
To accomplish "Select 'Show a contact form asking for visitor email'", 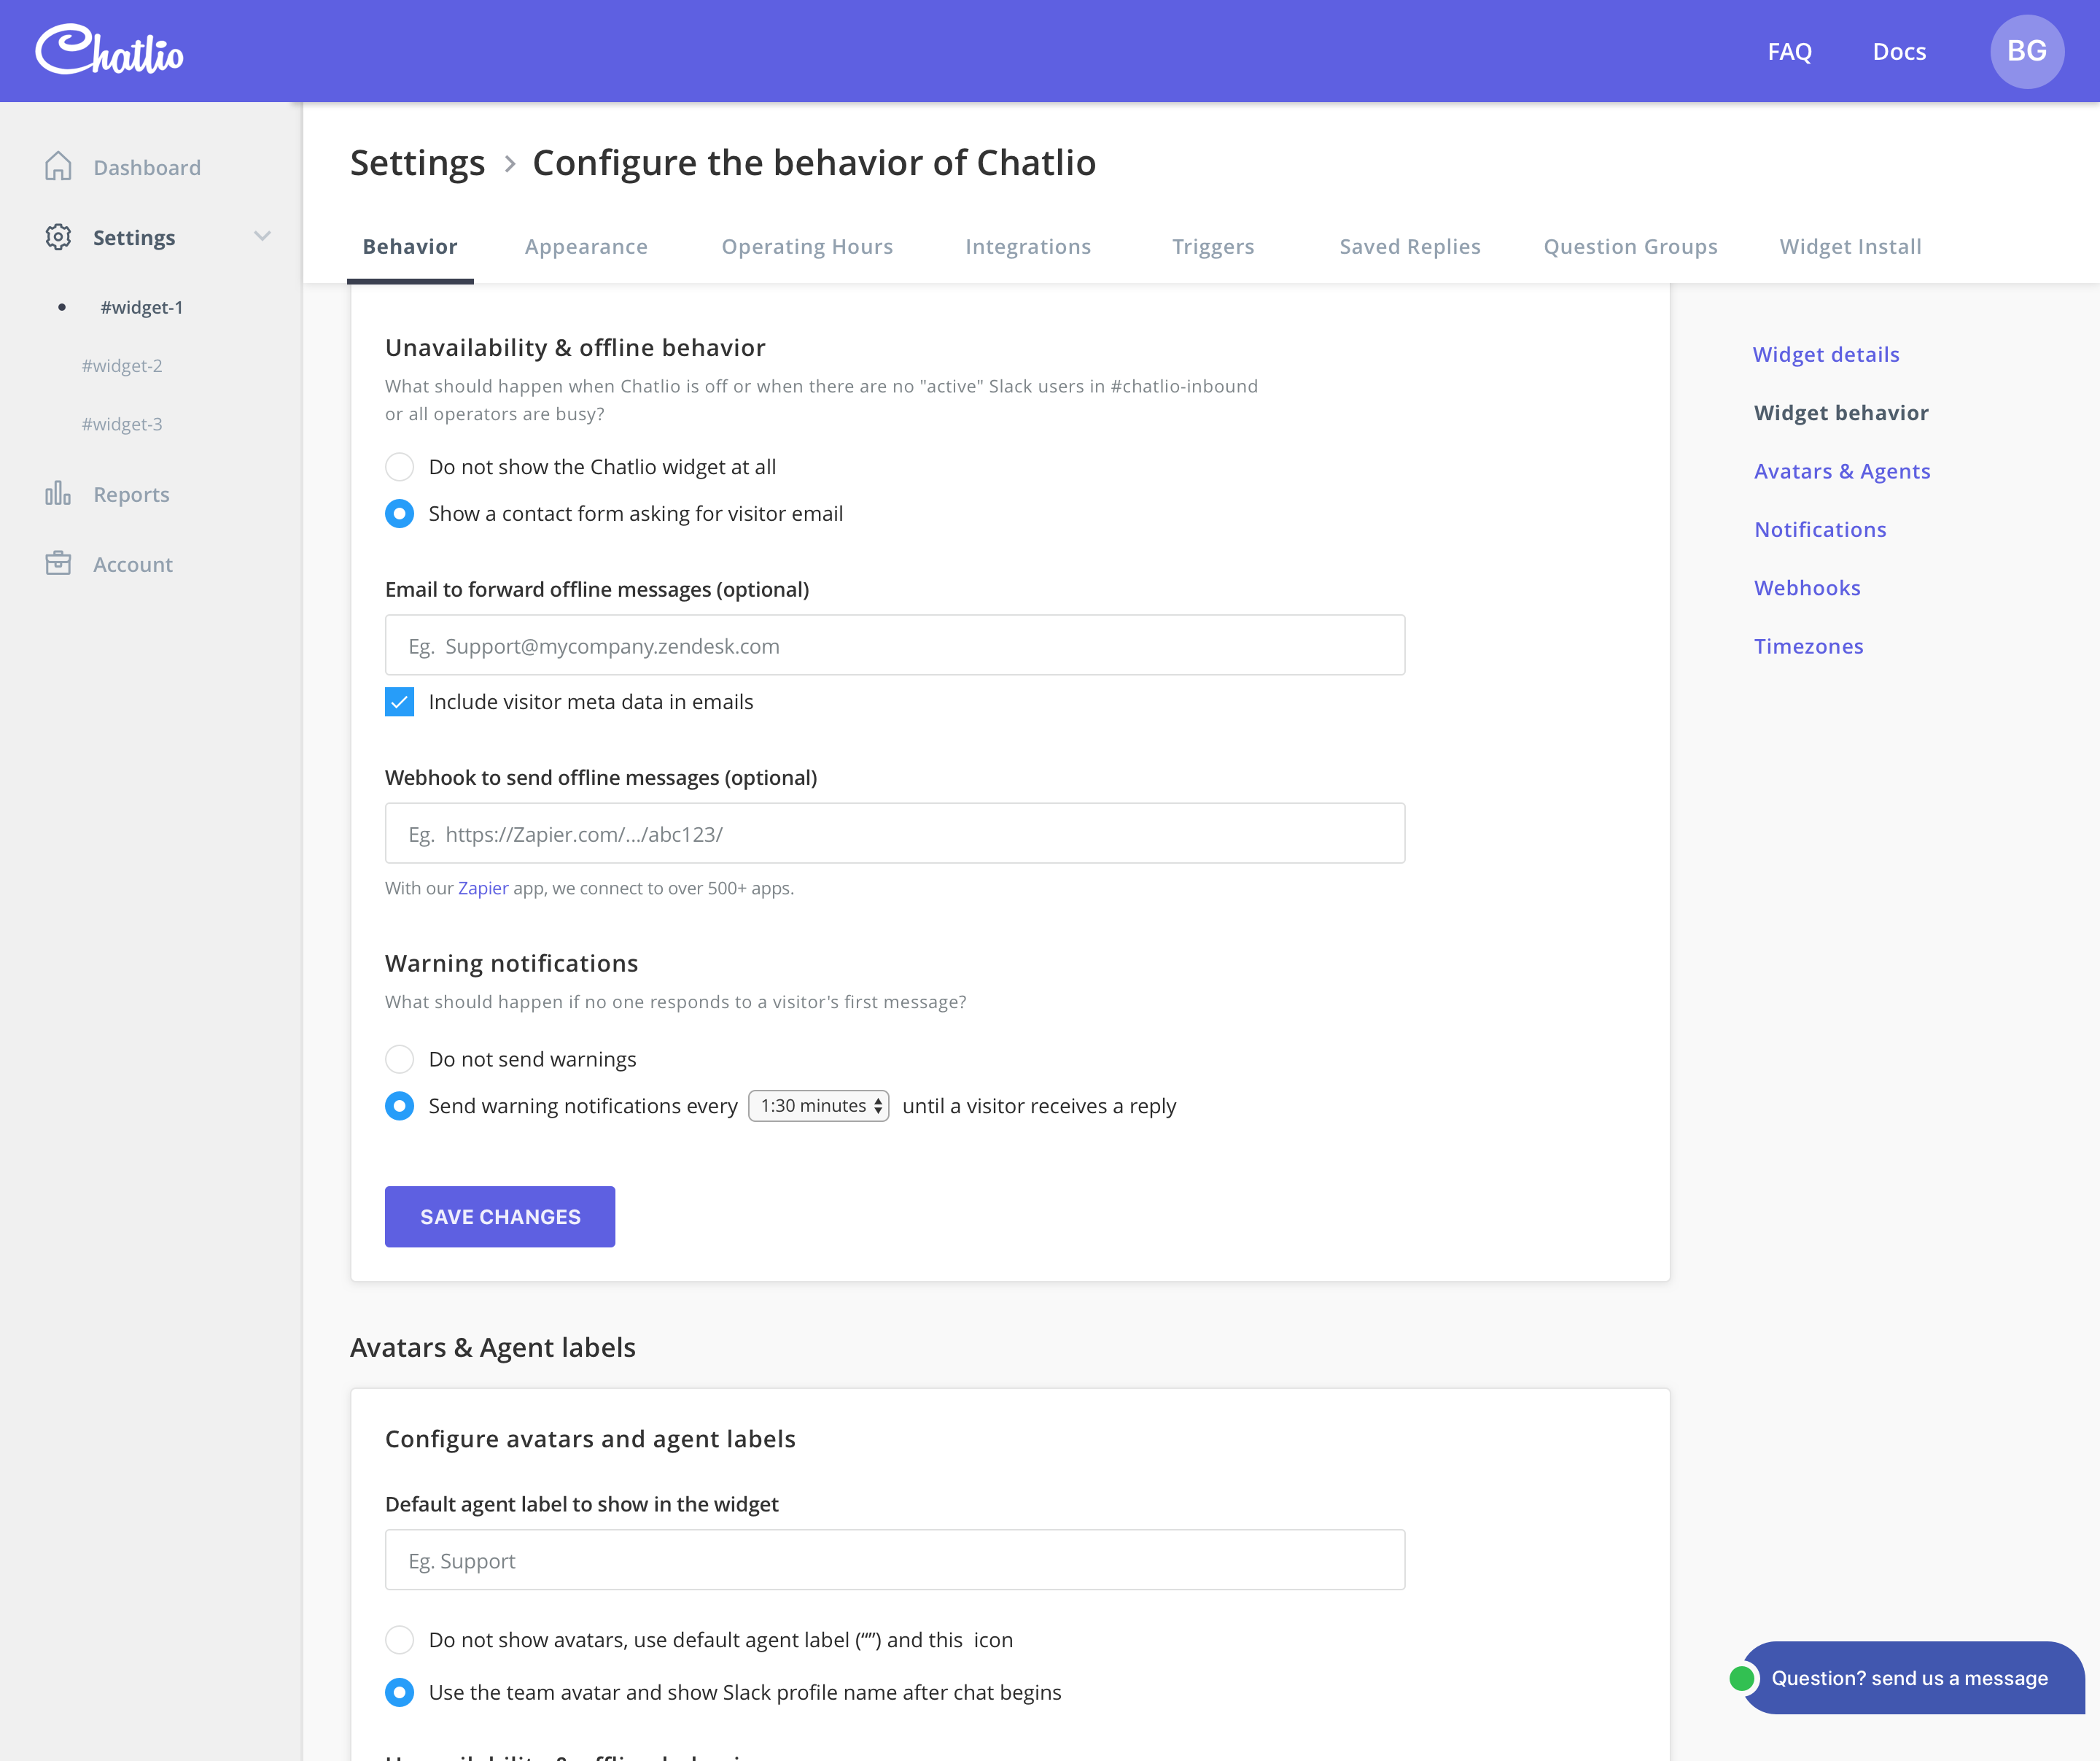I will pos(399,514).
